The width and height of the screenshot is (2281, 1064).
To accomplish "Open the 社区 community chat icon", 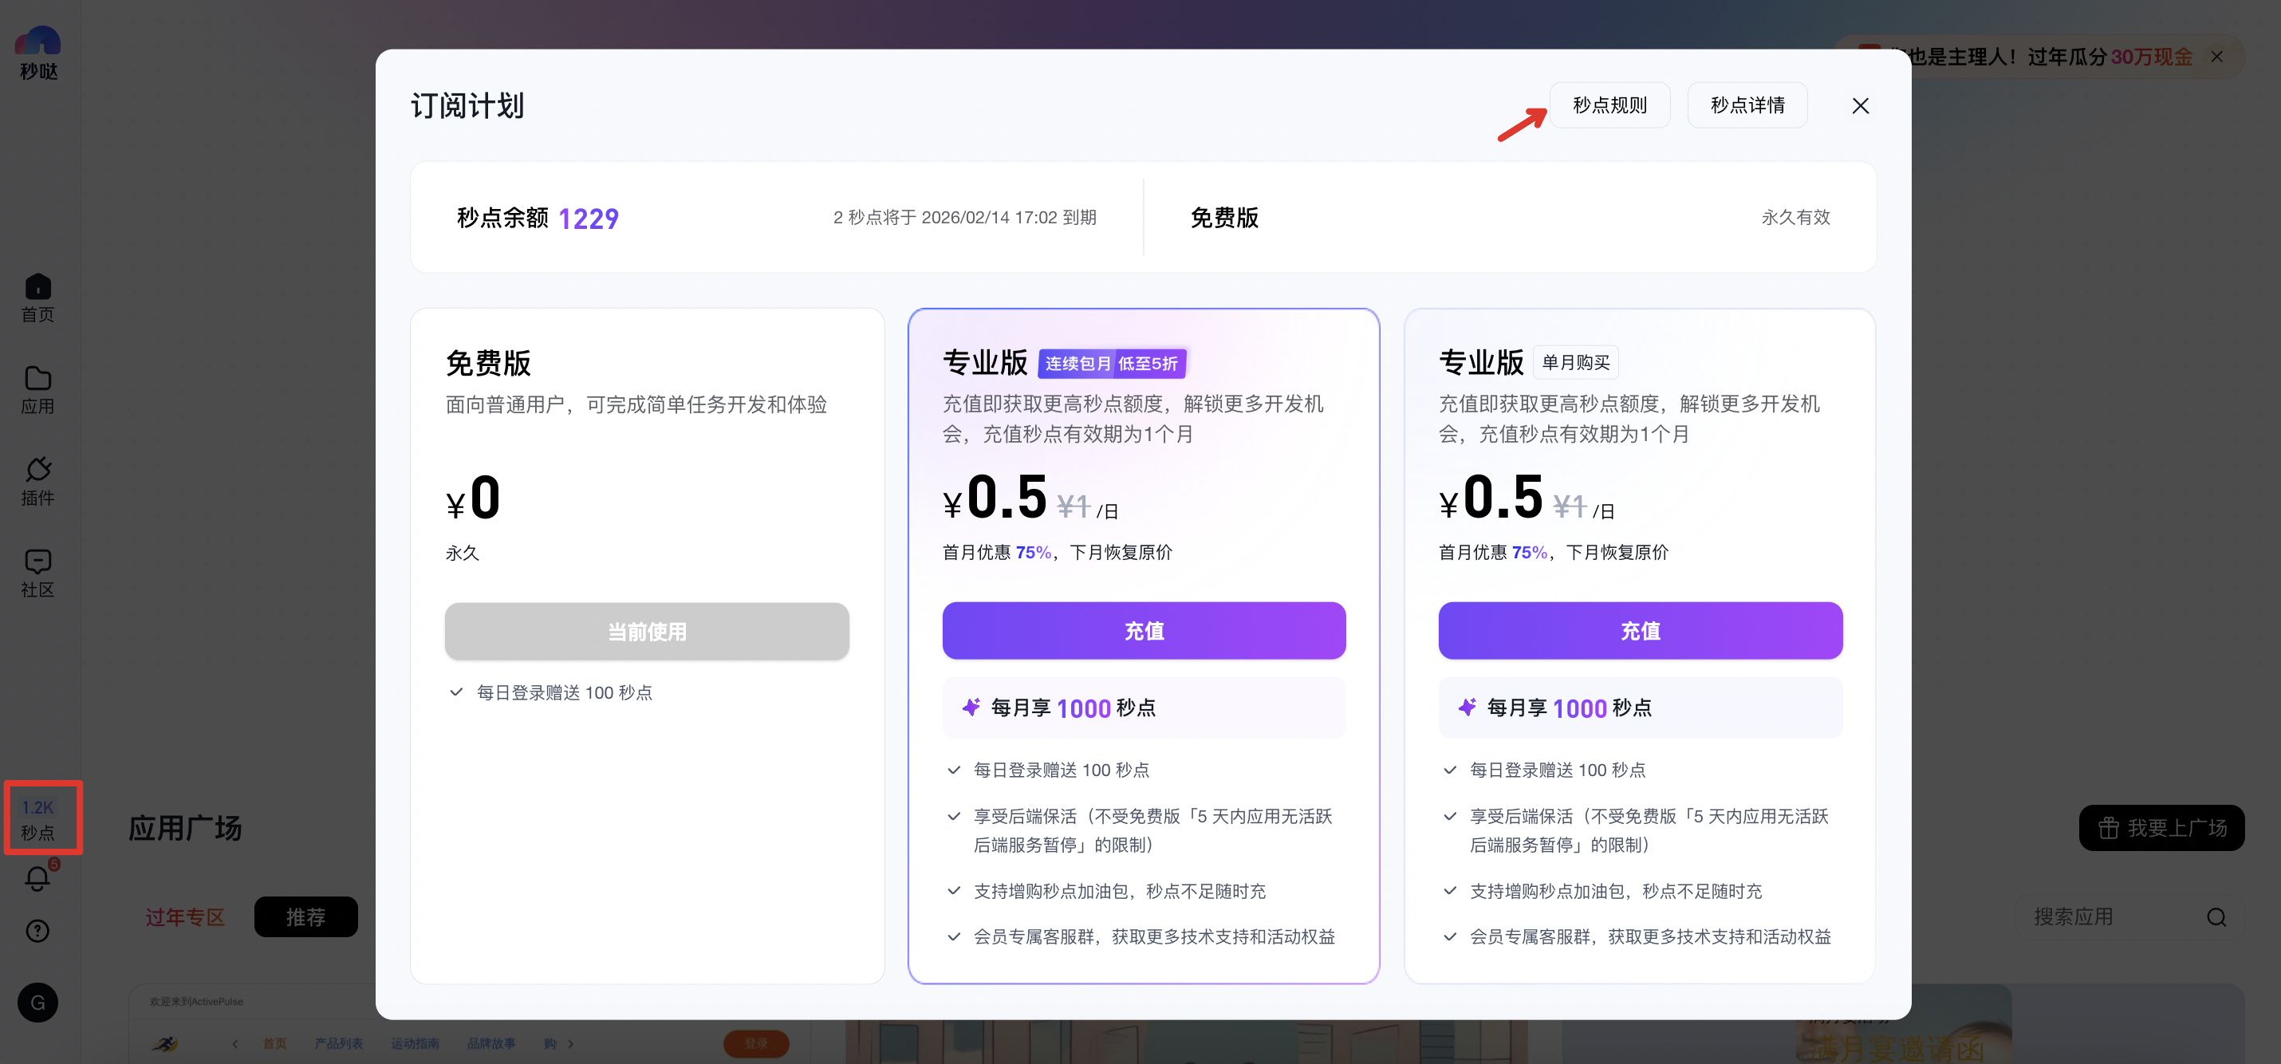I will 37,572.
